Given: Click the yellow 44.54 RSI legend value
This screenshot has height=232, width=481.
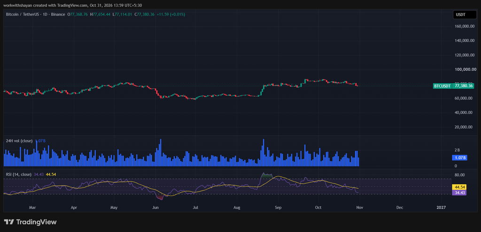Looking at the screenshot, I should click(x=51, y=174).
